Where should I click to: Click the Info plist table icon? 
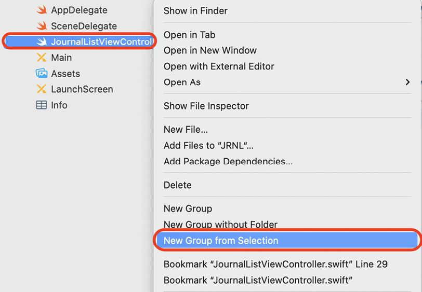click(42, 105)
